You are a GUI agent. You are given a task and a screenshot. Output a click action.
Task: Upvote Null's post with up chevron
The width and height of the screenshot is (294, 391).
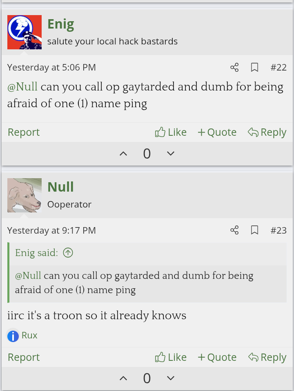(123, 379)
